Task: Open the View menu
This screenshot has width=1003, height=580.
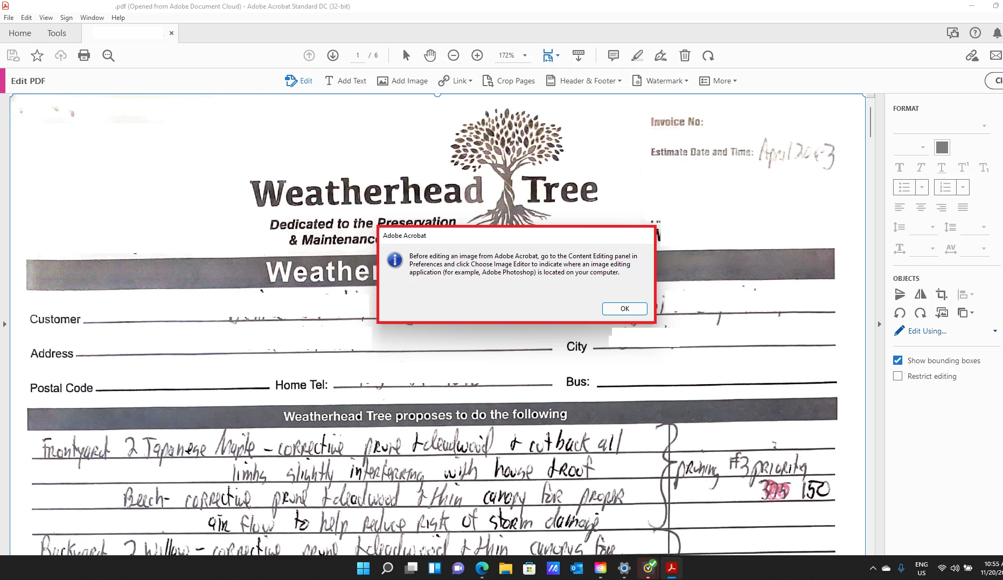Action: (46, 17)
